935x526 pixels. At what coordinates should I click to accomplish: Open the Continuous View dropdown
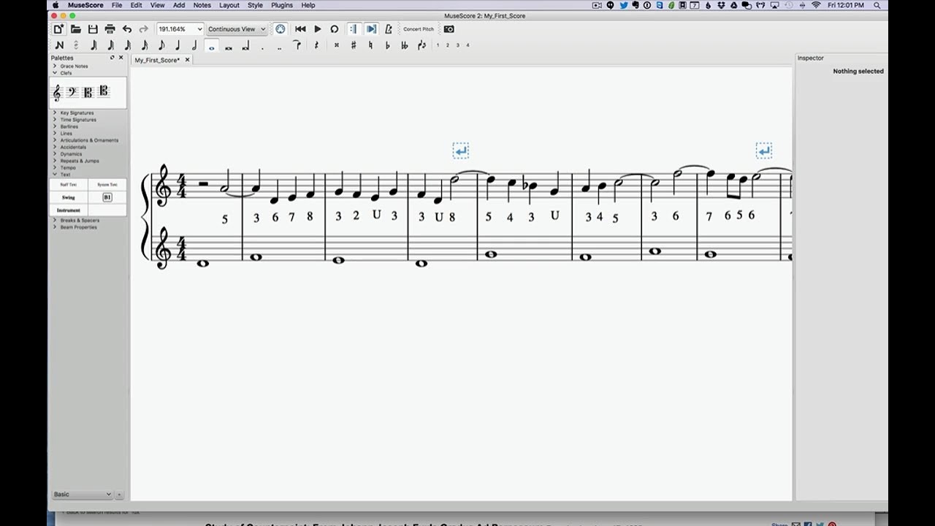point(237,29)
